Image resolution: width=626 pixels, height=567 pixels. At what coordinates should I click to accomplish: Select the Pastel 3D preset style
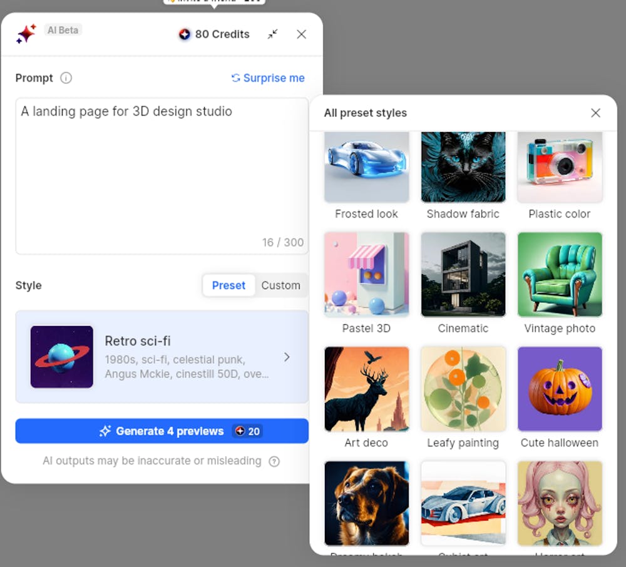[x=366, y=274]
